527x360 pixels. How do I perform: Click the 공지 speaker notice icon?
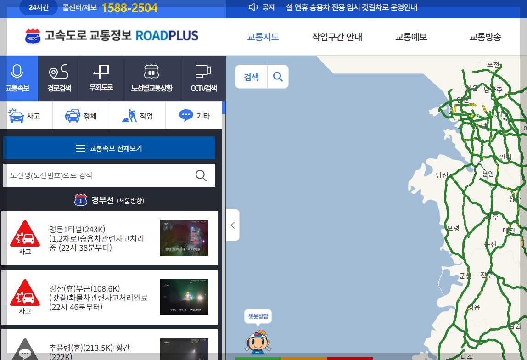click(253, 7)
